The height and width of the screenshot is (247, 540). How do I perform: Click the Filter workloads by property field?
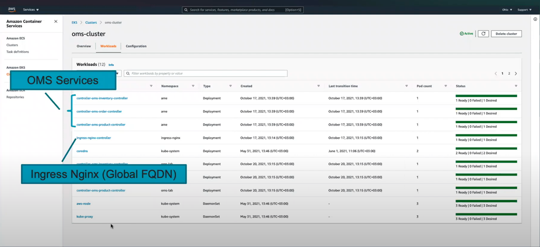click(205, 73)
